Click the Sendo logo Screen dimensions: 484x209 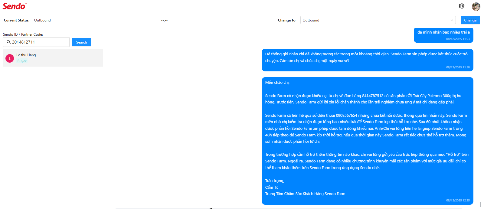pyautogui.click(x=14, y=6)
